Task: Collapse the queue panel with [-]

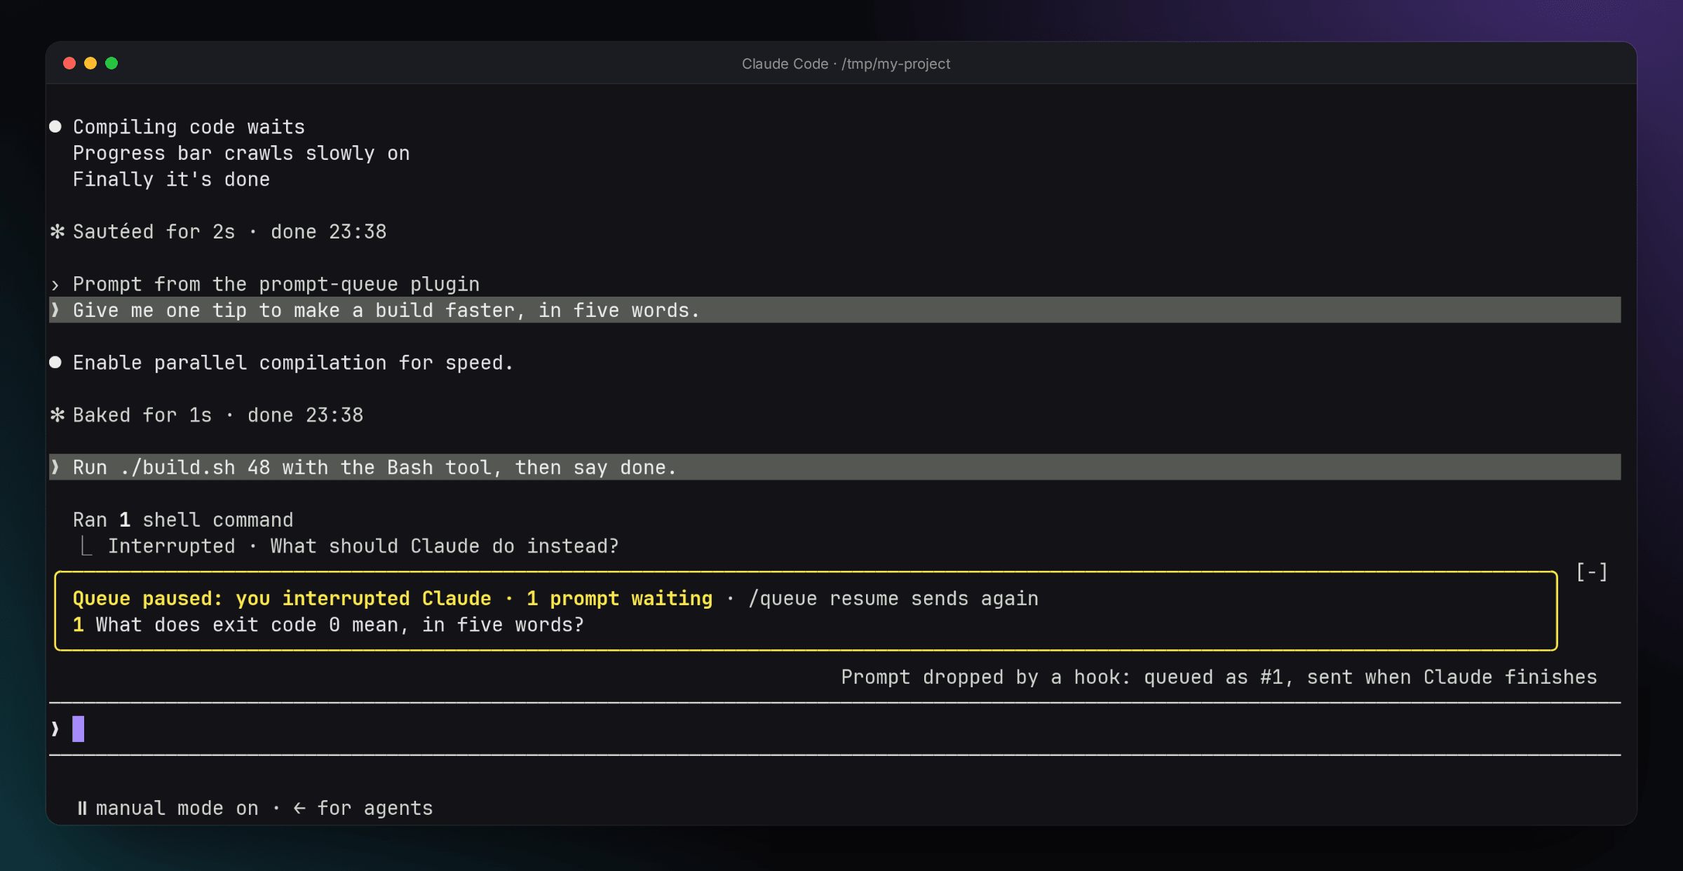Action: pos(1592,572)
